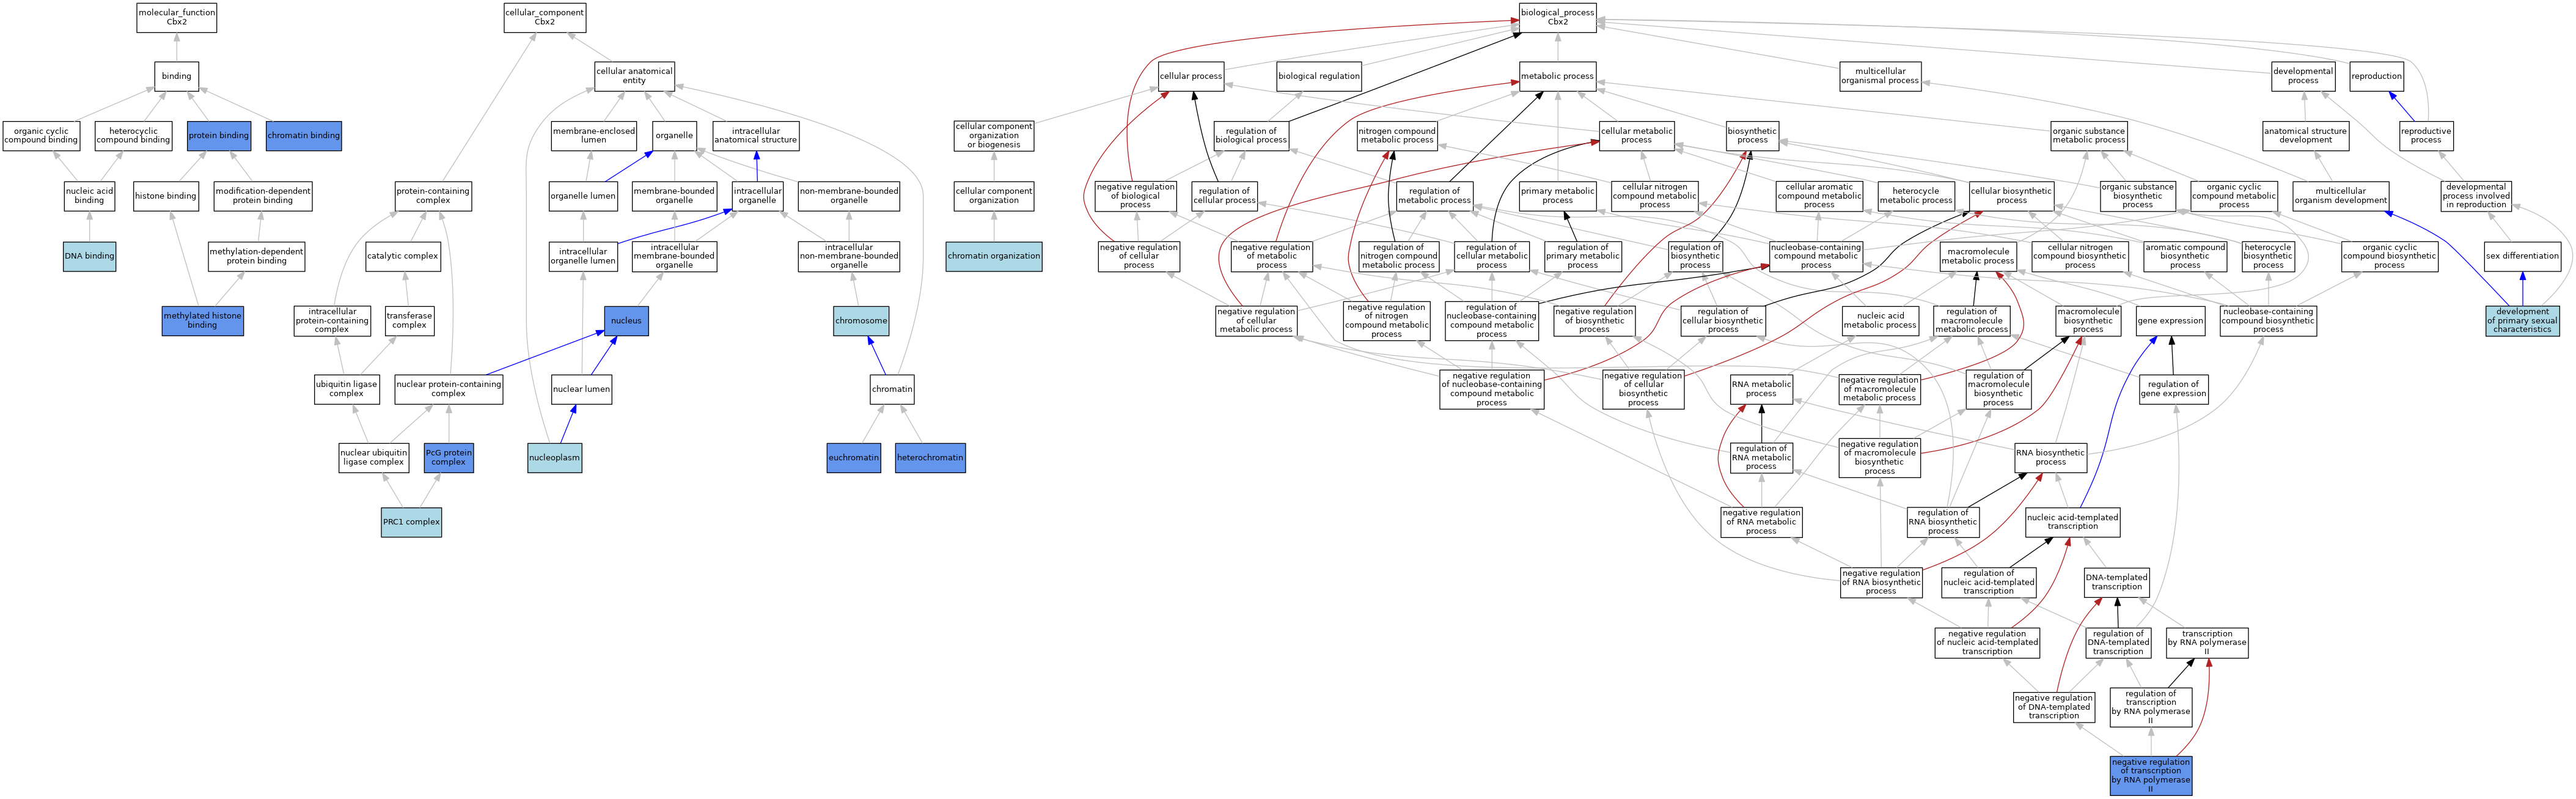Screen dimensions: 2576x799
Task: Click the 'transcription by RNA polymerase II' node
Action: [x=2207, y=643]
